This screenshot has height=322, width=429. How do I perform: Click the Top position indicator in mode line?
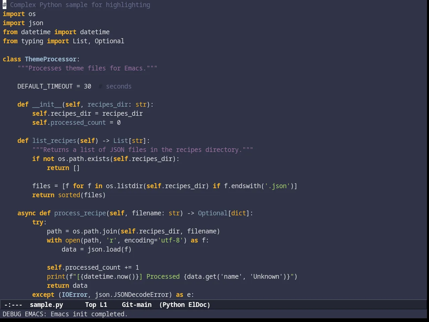tap(90, 305)
